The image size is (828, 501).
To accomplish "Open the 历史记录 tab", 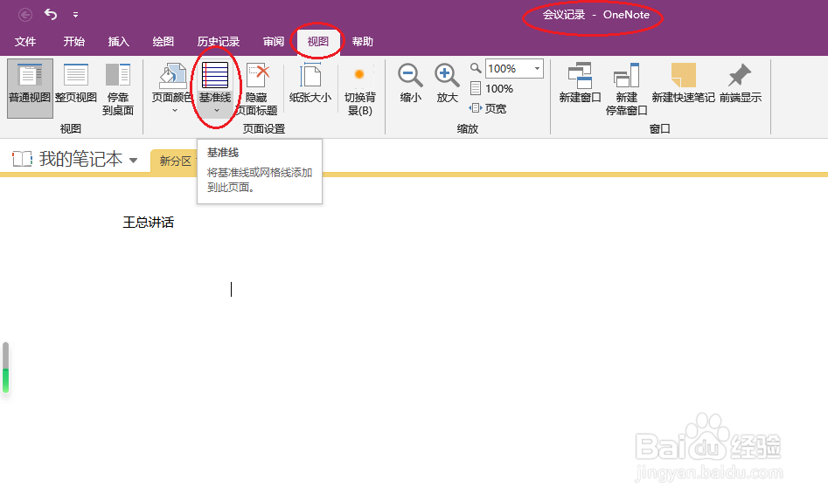I will [x=218, y=42].
